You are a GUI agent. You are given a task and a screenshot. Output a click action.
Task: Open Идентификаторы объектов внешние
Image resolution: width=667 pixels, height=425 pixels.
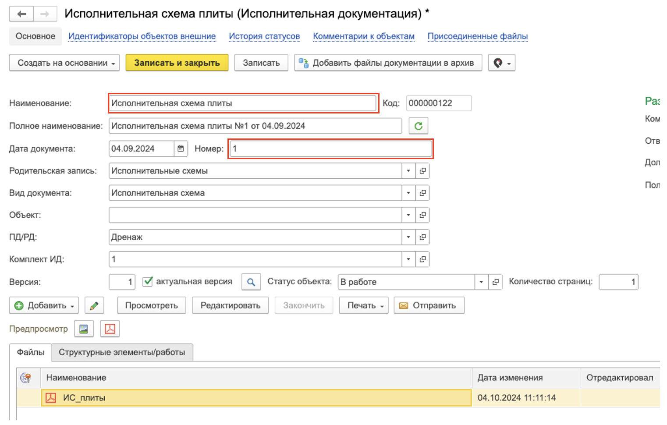(142, 36)
